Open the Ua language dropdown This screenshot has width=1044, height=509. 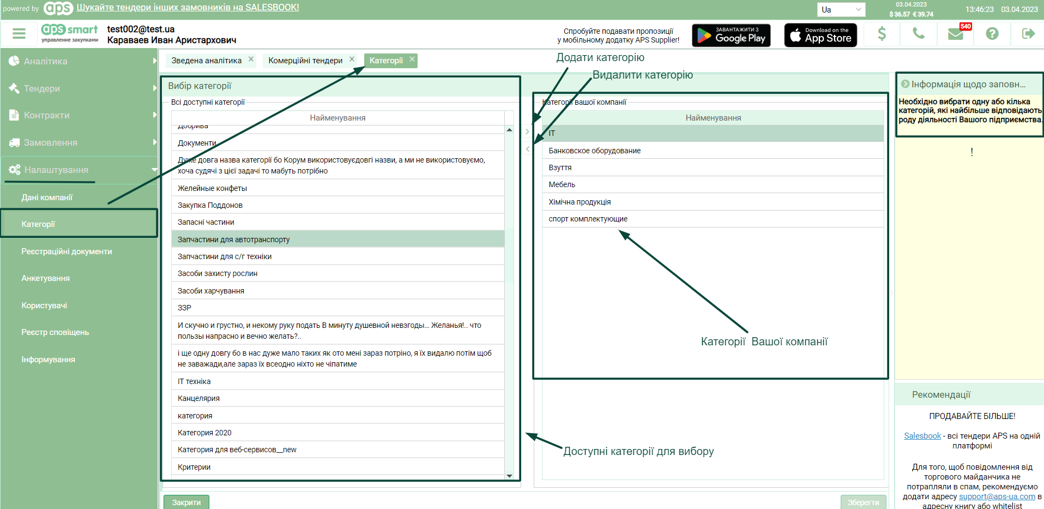(841, 9)
